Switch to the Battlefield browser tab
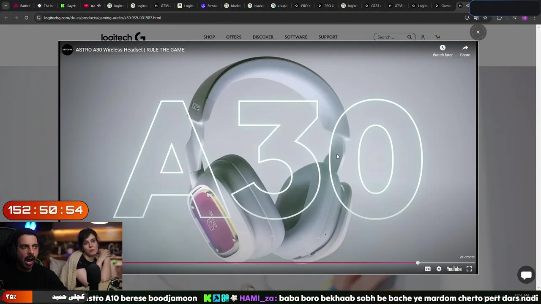The height and width of the screenshot is (304, 541). click(x=22, y=6)
